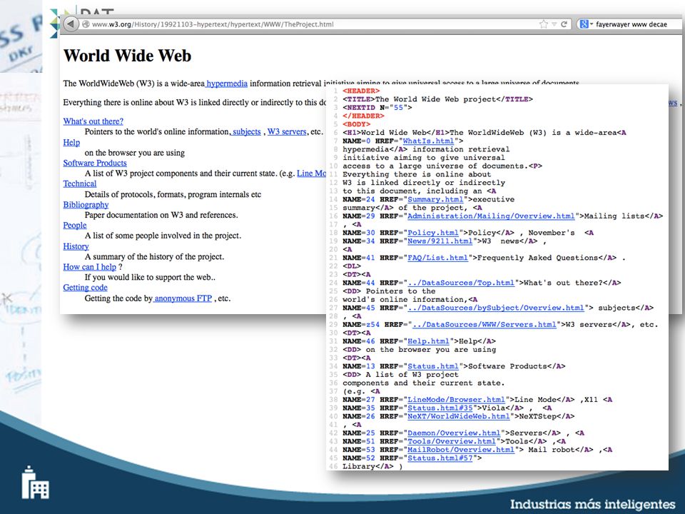Bookmark the page with the star icon
The height and width of the screenshot is (514, 685).
(544, 24)
